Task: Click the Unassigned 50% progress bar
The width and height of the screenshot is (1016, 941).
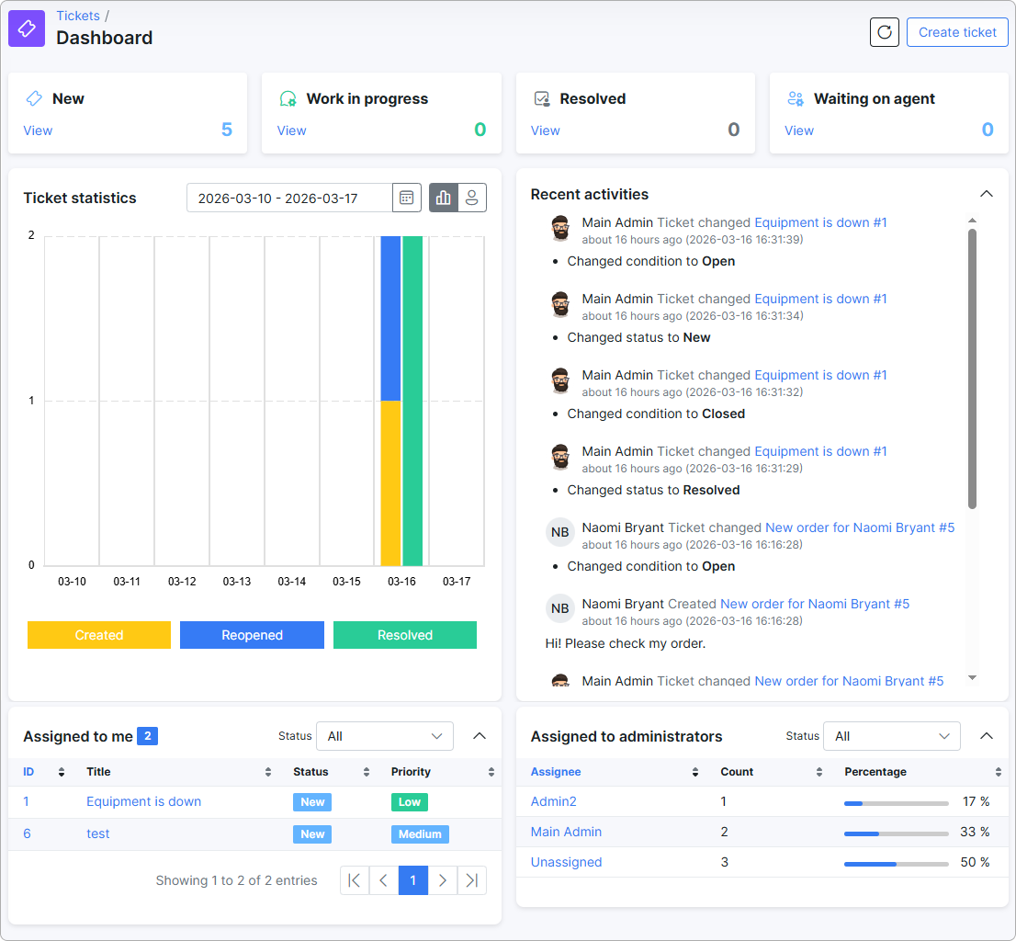Action: [897, 865]
